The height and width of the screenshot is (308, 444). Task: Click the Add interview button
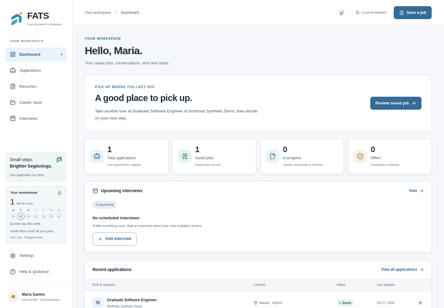coord(114,239)
